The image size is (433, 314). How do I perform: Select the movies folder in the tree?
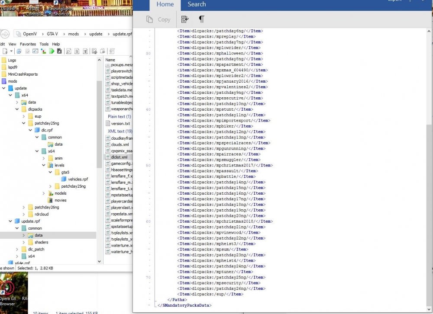coord(61,200)
